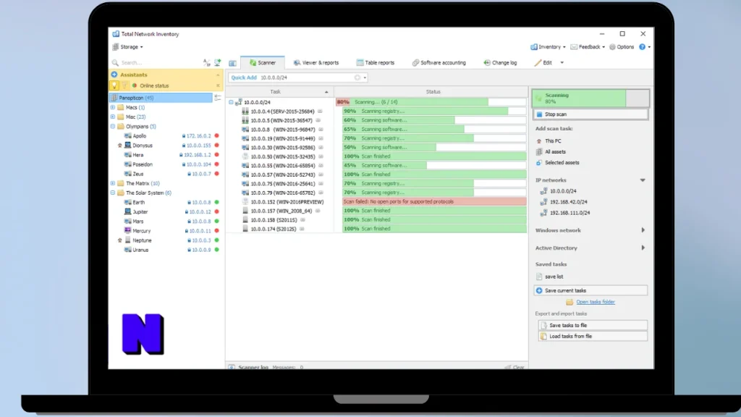
Task: Click the Apollo computer icon
Action: point(127,135)
